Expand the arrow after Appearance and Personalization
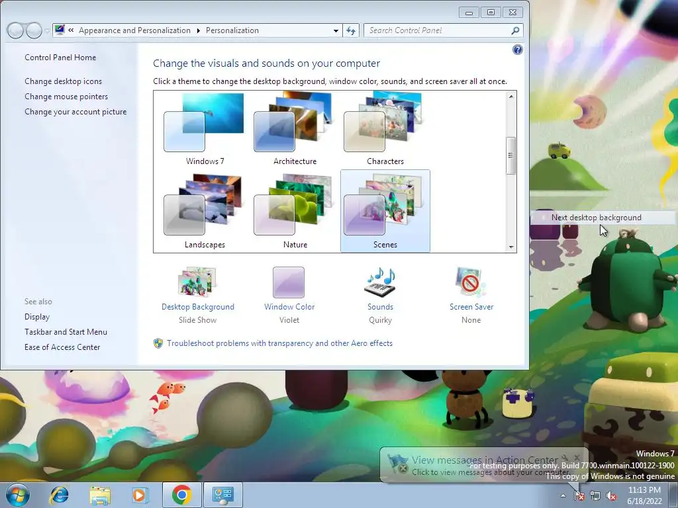The image size is (678, 508). 199,30
